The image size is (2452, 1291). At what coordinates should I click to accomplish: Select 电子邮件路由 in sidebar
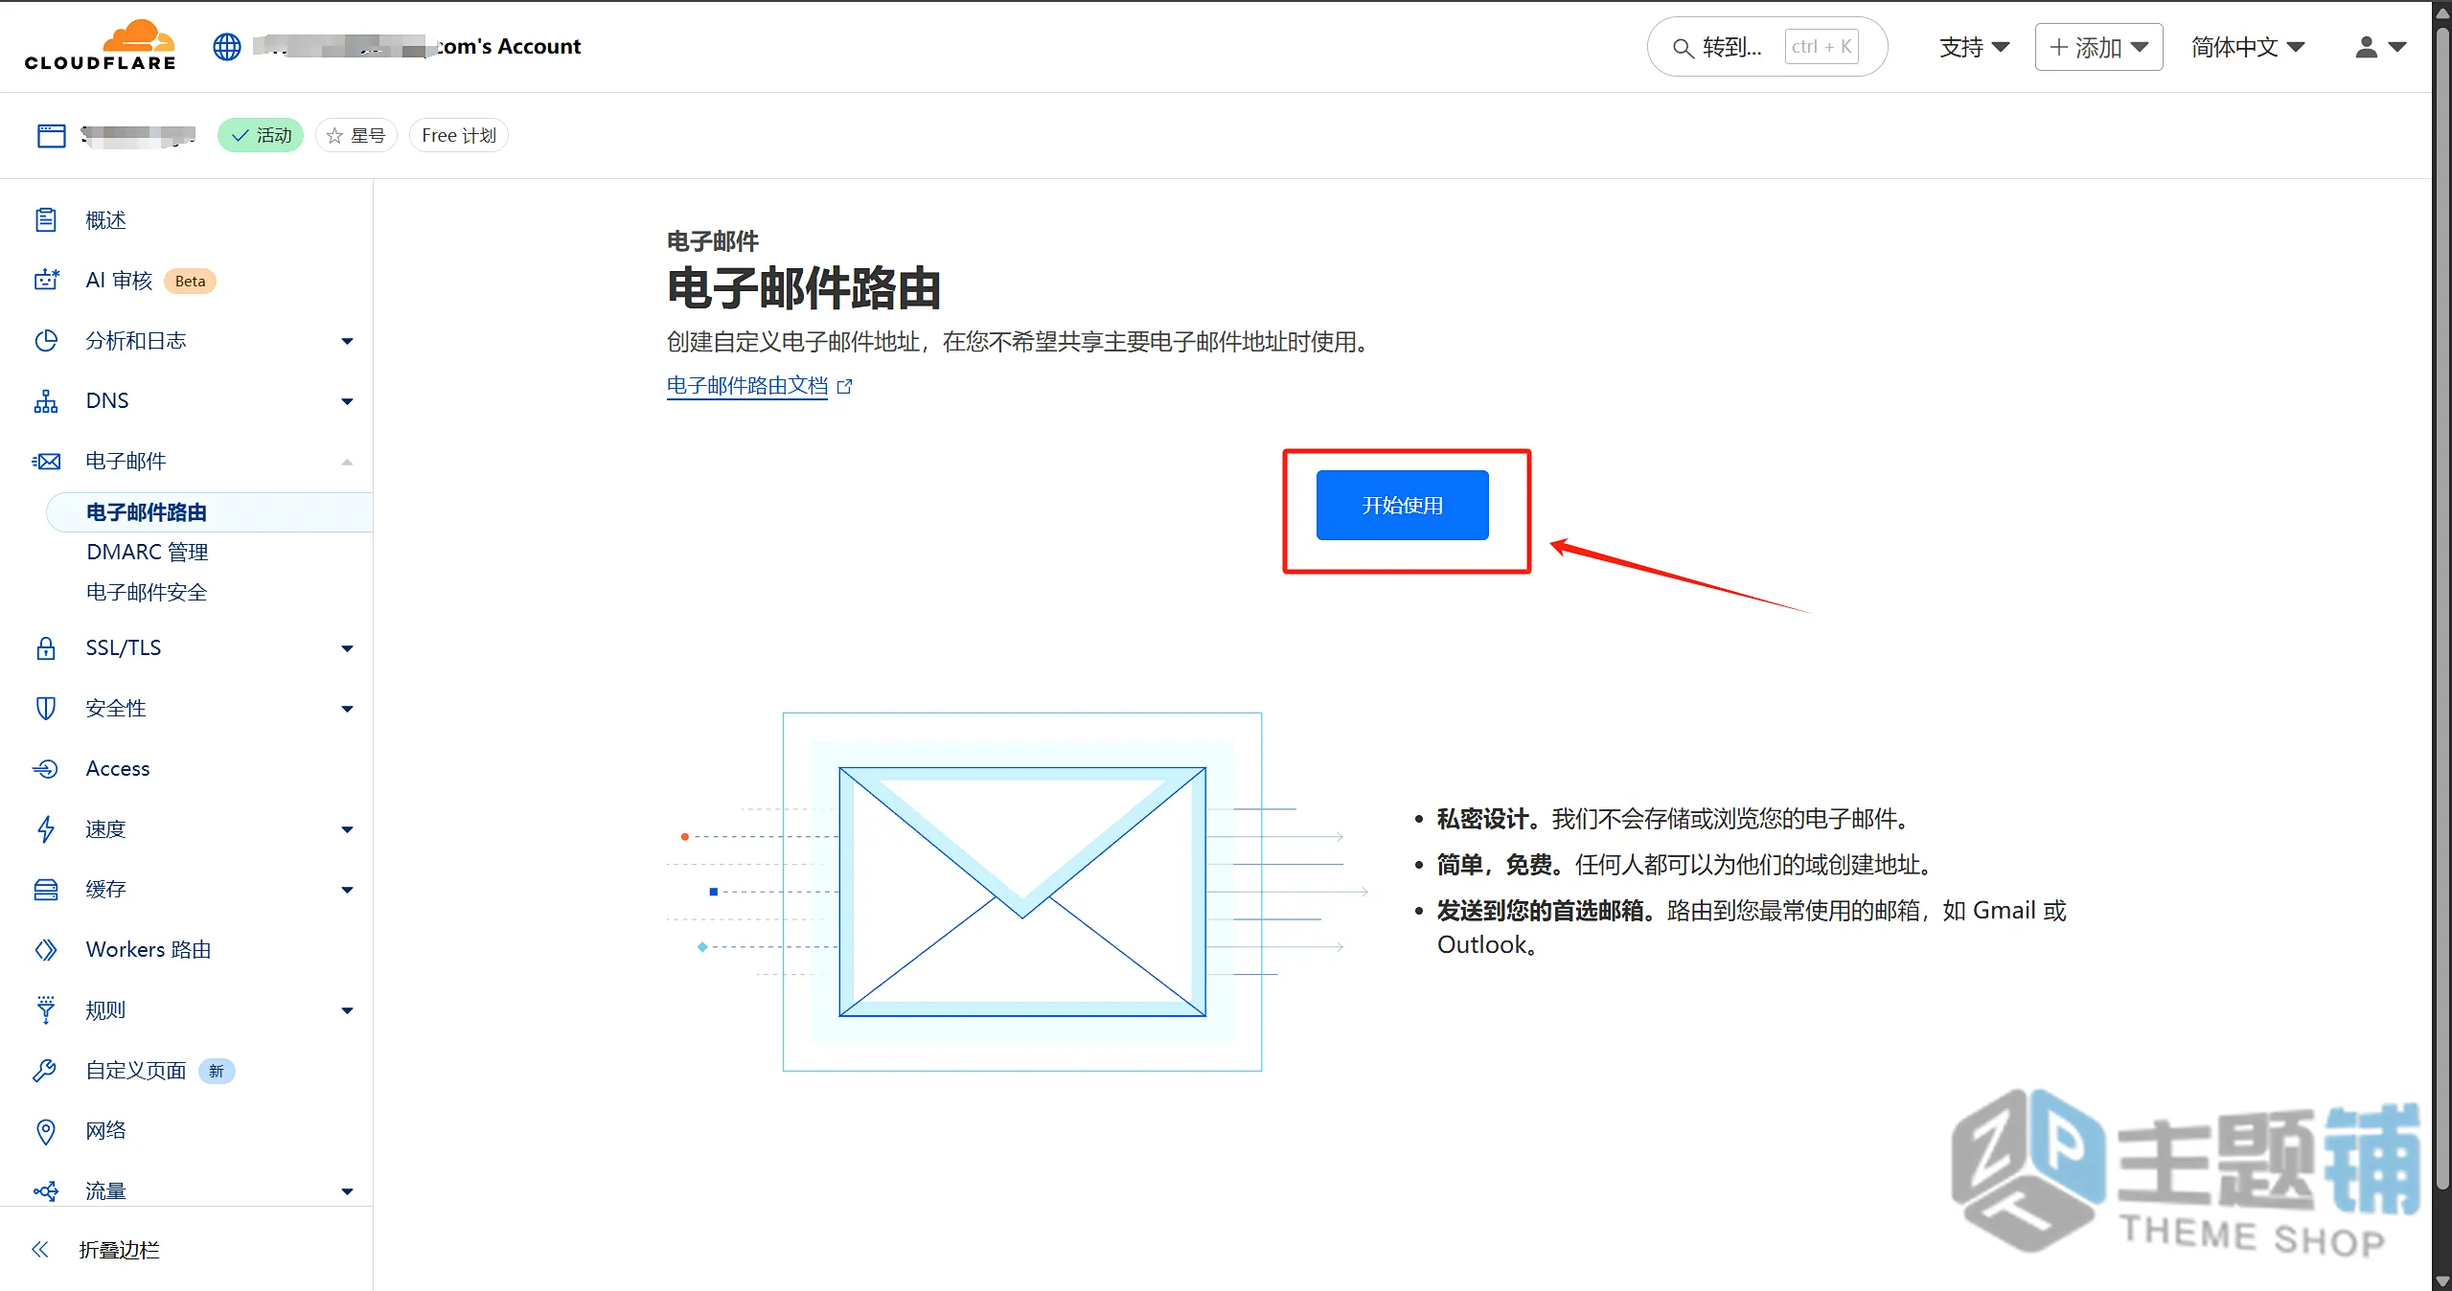[209, 512]
